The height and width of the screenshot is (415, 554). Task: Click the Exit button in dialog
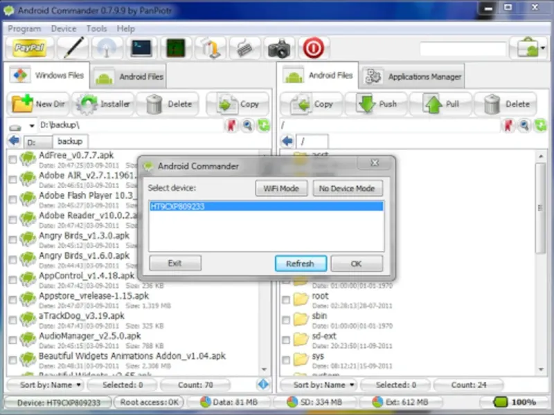coord(175,264)
